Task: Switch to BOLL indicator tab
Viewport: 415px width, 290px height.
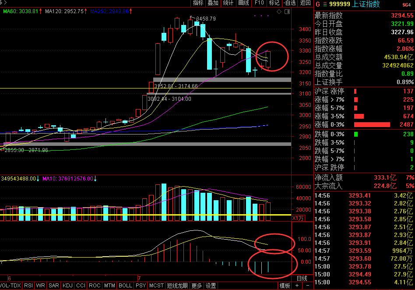Action: point(125,286)
